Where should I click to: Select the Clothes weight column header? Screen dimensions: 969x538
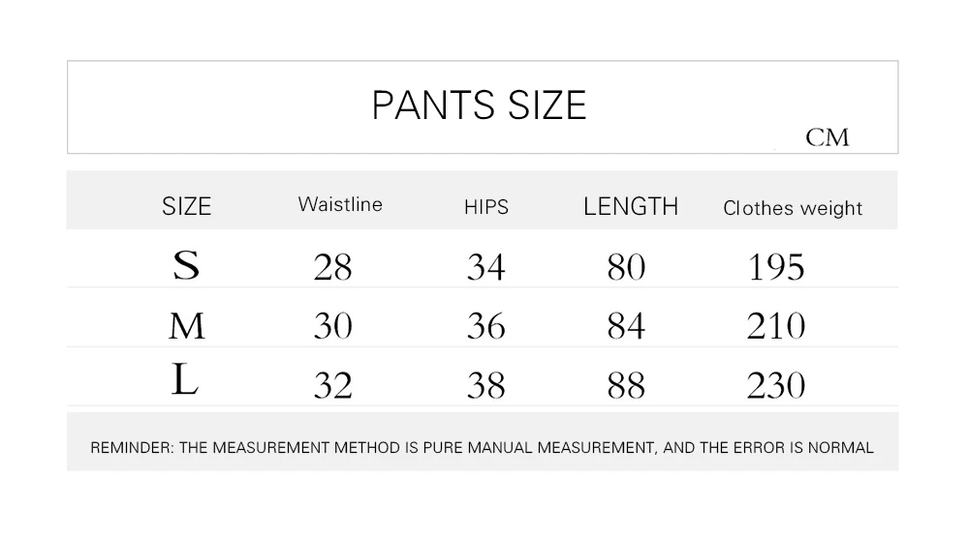click(x=793, y=208)
